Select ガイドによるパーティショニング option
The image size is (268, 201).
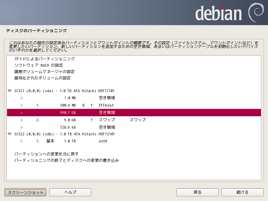point(44,59)
